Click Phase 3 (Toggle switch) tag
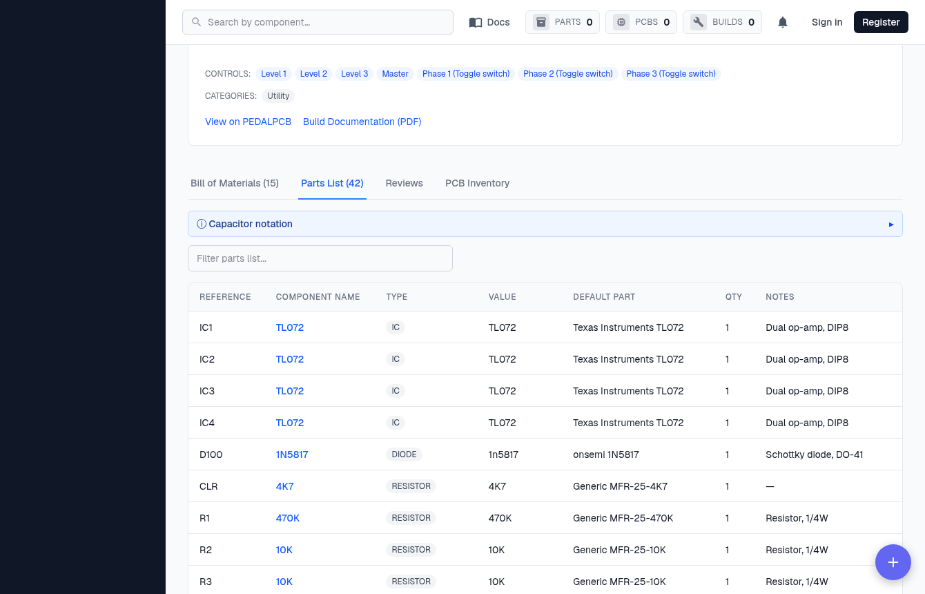 pyautogui.click(x=671, y=74)
